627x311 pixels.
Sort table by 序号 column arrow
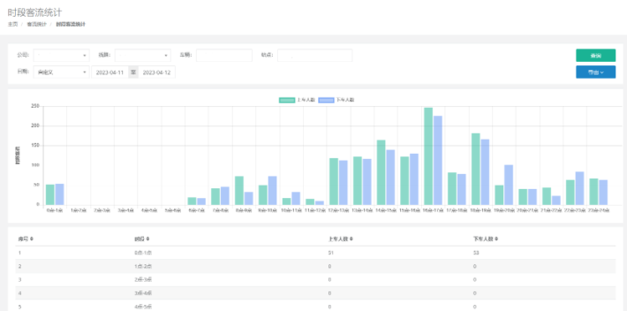pos(32,239)
